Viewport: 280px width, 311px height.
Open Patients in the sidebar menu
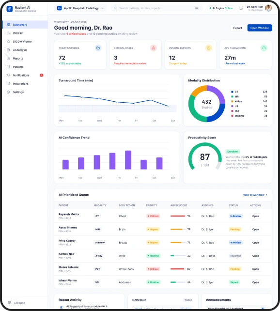pyautogui.click(x=25, y=67)
